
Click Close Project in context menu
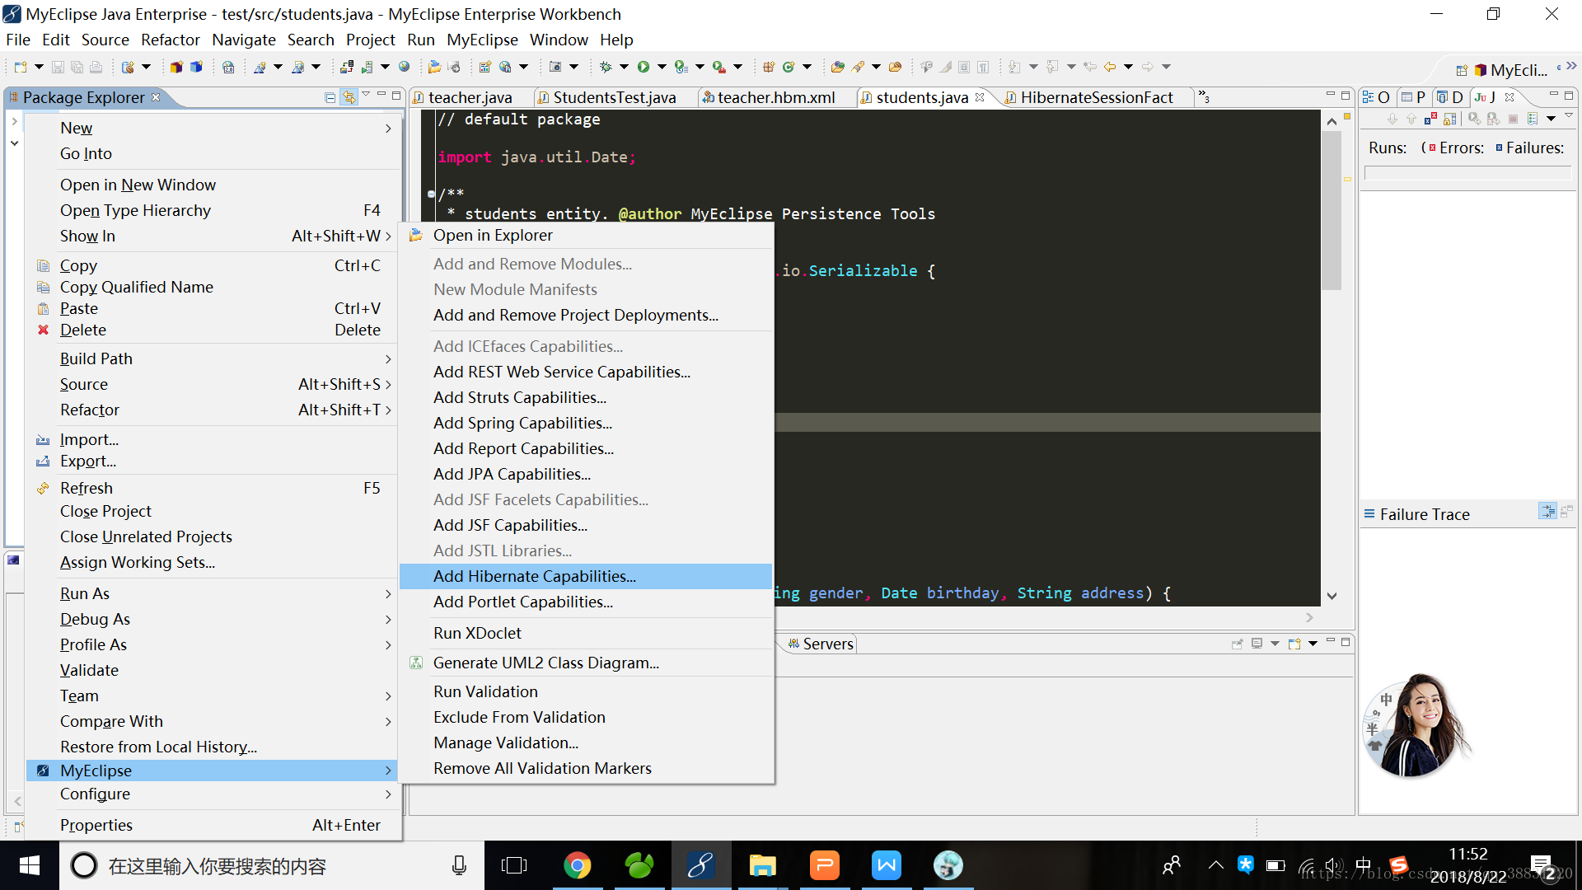point(213,511)
